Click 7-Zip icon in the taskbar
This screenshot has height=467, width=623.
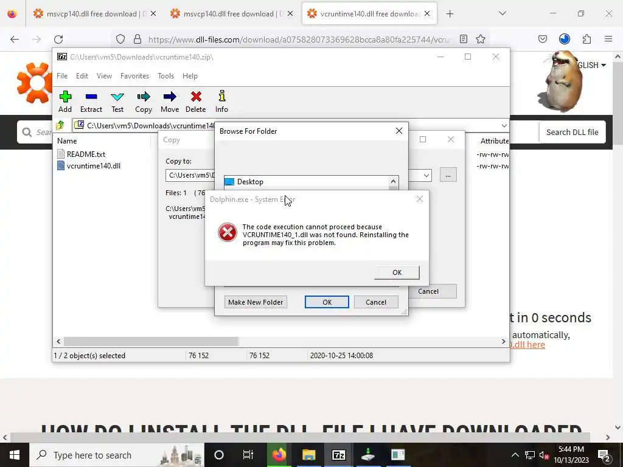[338, 455]
